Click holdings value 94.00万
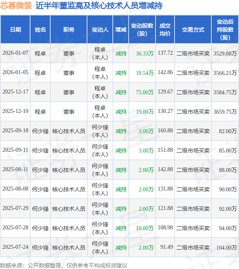This screenshot has width=239, height=269. (228, 228)
